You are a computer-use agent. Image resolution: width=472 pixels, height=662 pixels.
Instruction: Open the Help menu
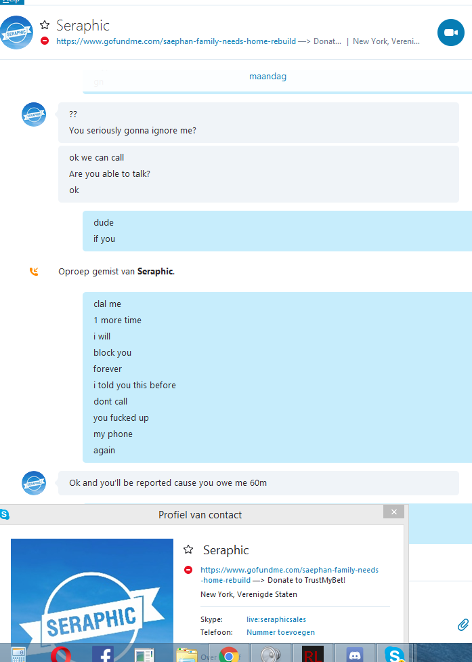[12, 1]
